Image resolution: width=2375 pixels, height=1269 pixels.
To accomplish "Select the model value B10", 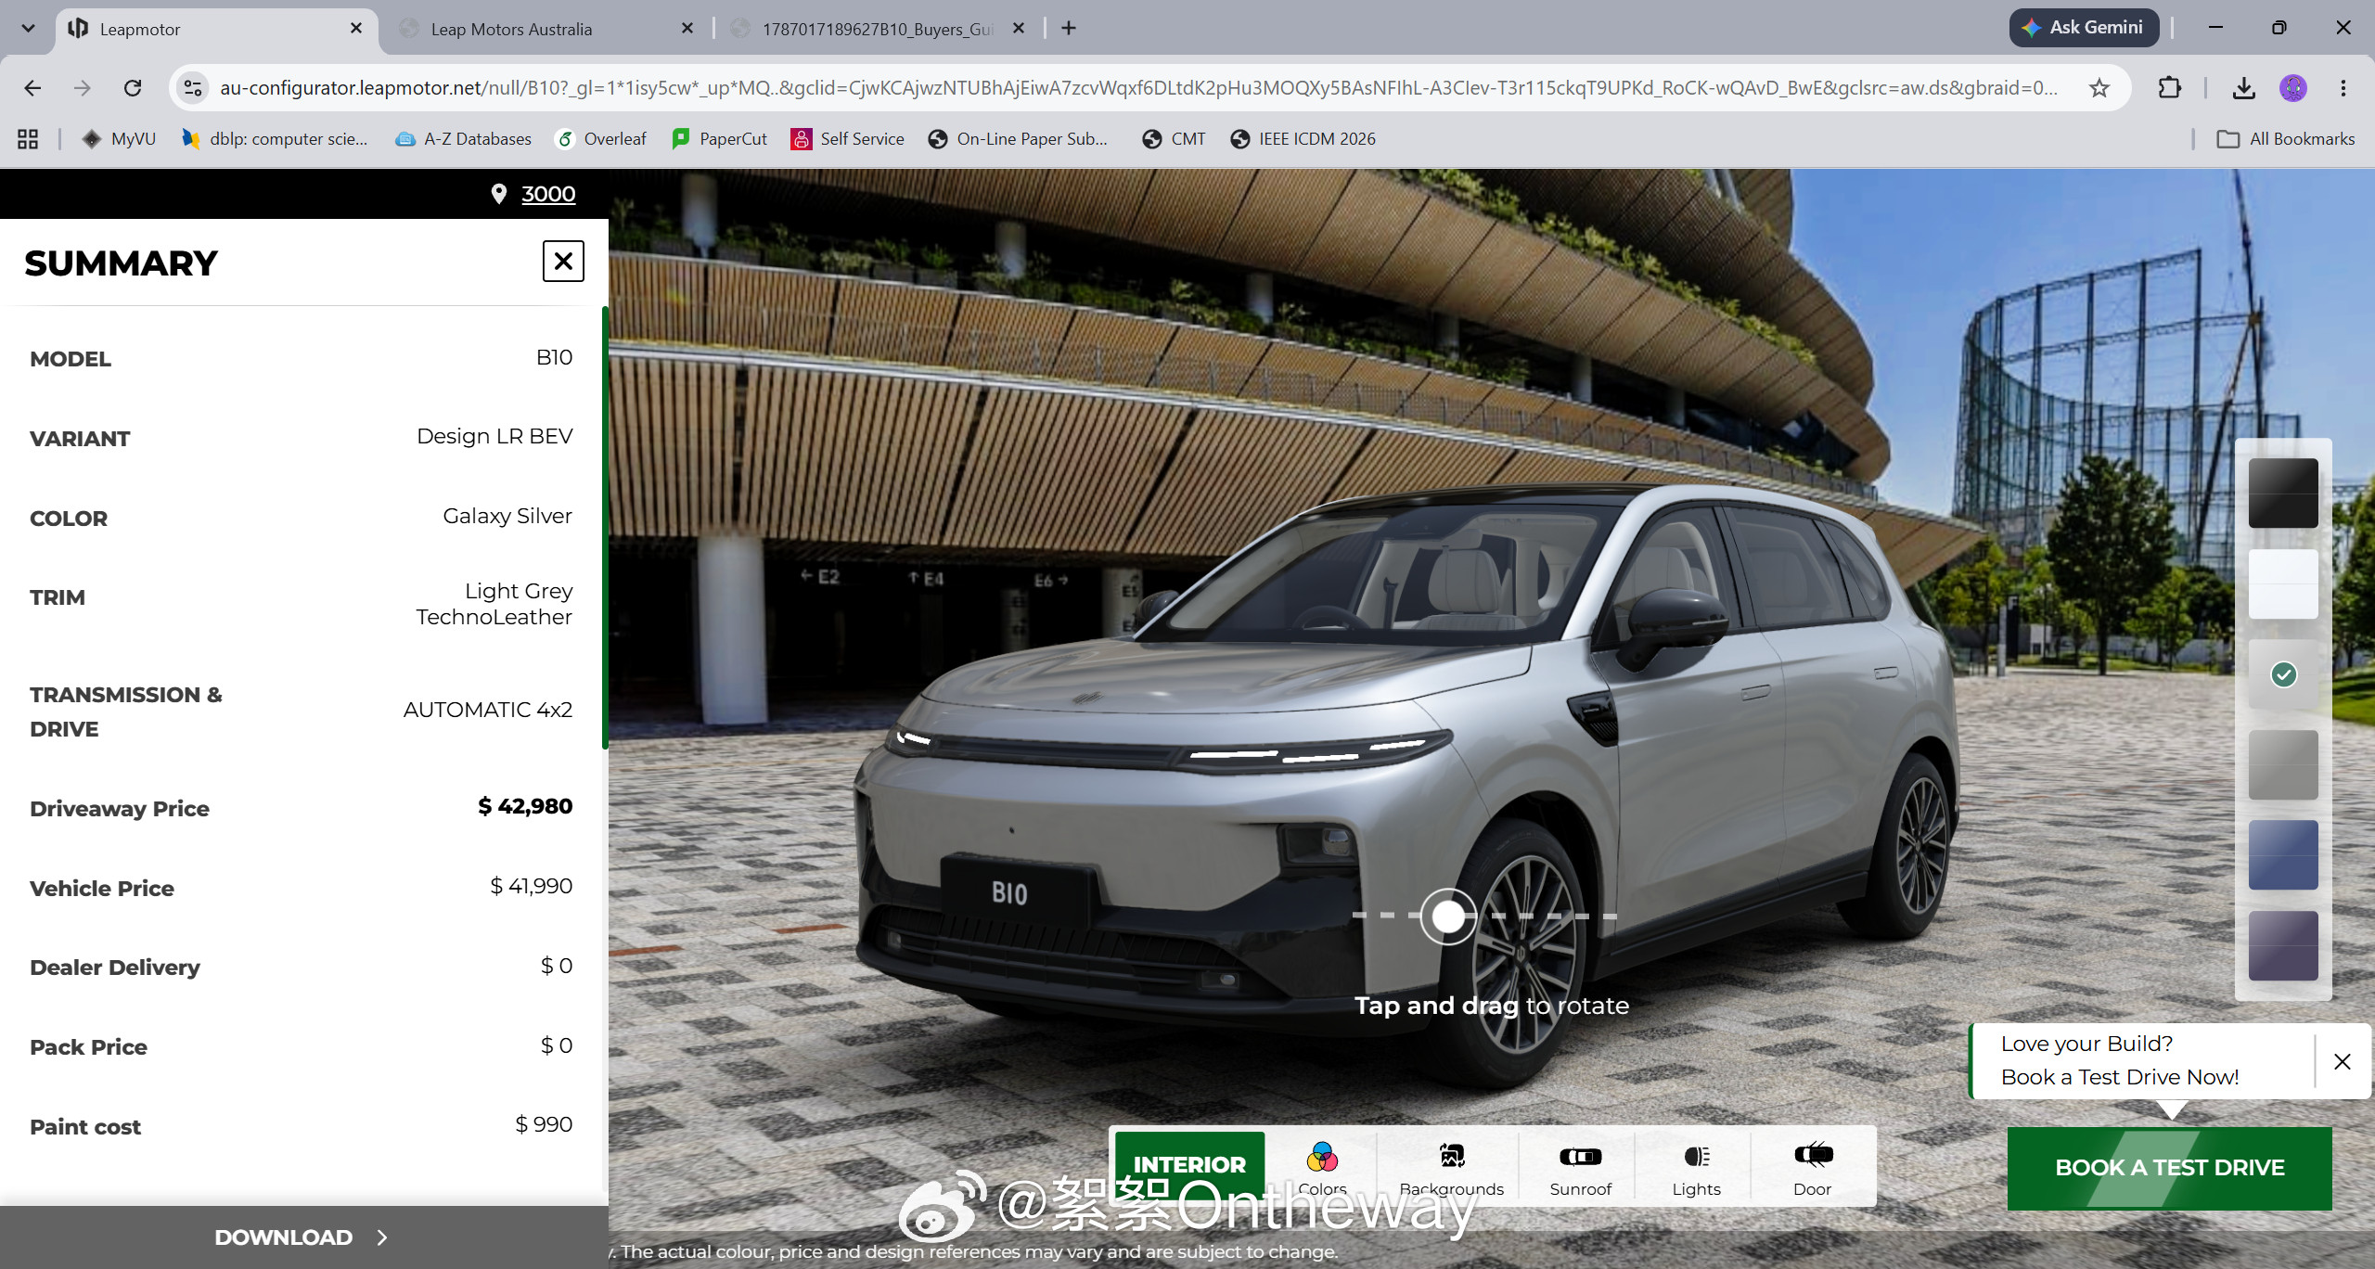I will tap(555, 358).
